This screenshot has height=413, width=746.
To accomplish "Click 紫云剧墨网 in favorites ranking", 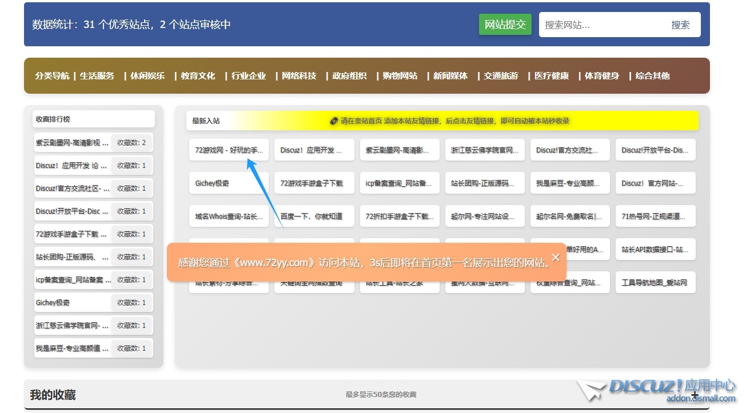I will point(71,143).
